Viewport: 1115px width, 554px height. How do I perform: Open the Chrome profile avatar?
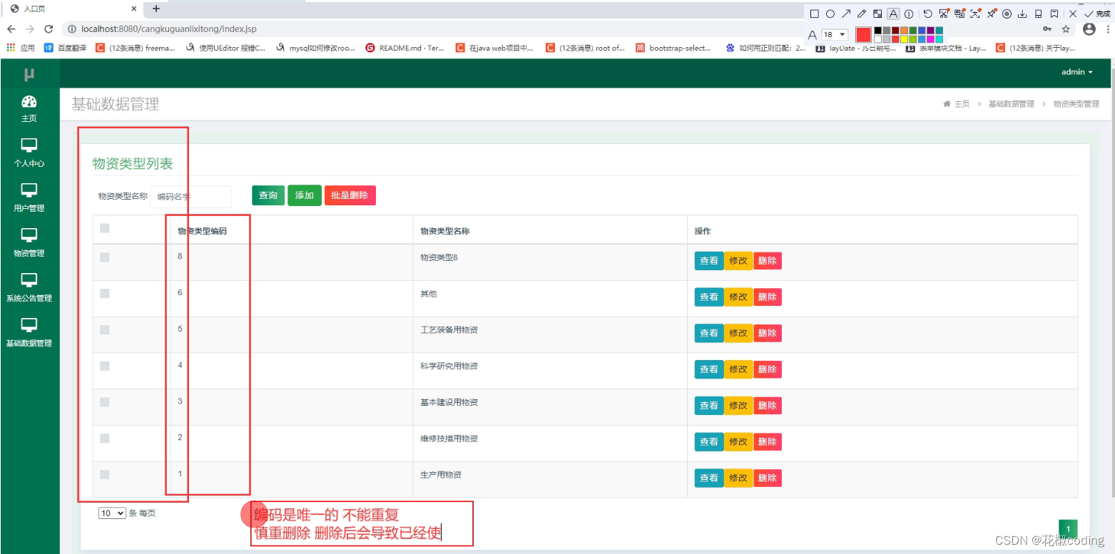coord(1089,29)
